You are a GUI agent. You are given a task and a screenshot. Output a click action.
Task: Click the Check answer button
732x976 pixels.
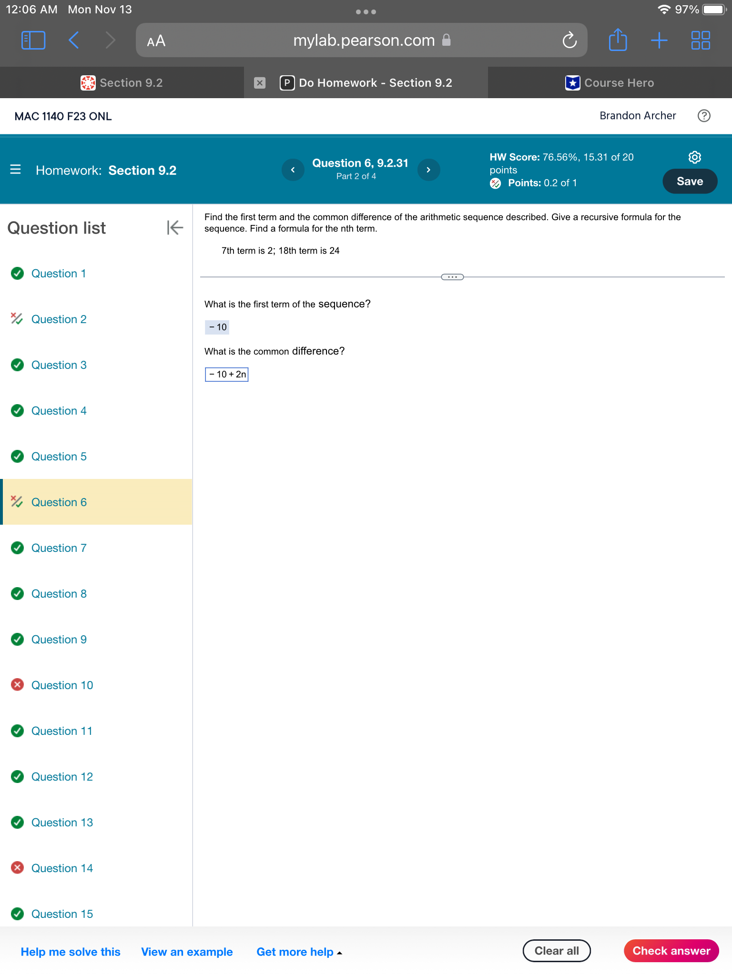coord(671,951)
